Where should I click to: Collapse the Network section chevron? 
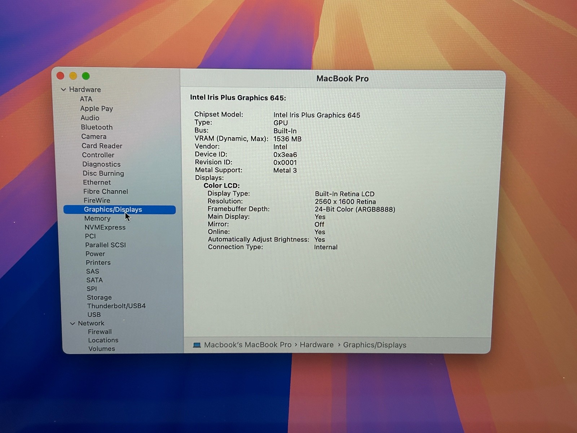72,324
